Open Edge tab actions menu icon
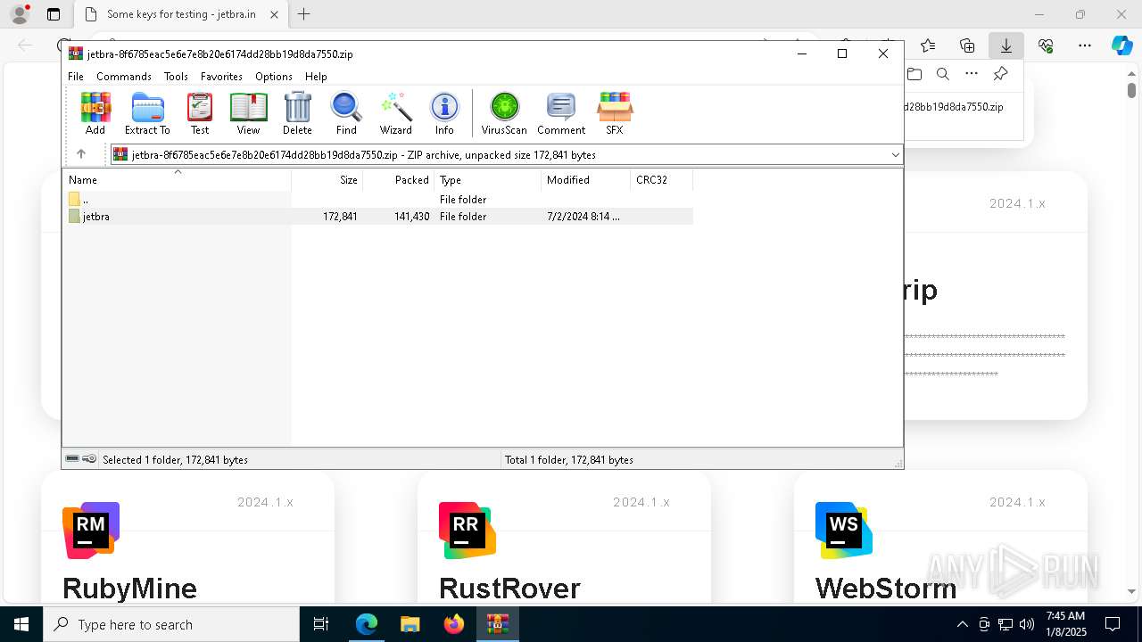This screenshot has height=642, width=1142. pyautogui.click(x=54, y=14)
